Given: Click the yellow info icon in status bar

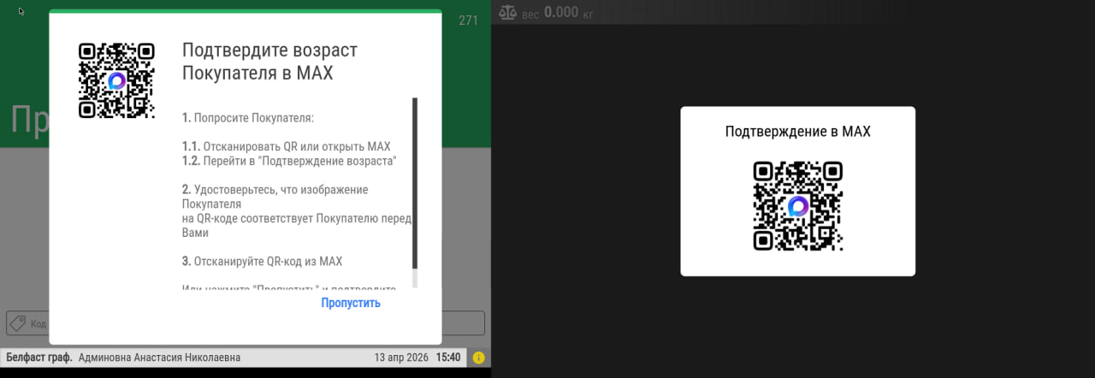Looking at the screenshot, I should (x=478, y=357).
